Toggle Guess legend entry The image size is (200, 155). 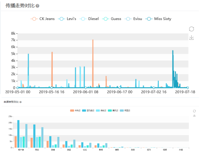click(112, 19)
